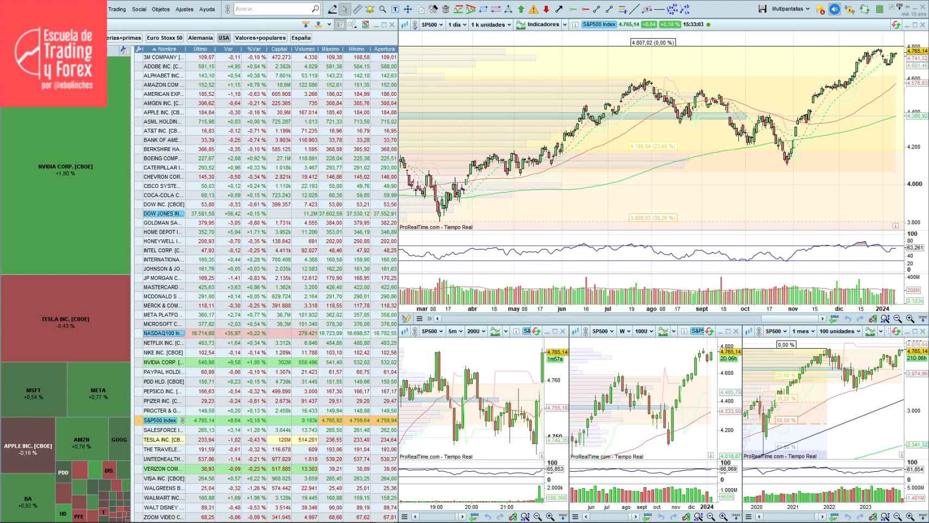Click the delete drawings trash icon
The height and width of the screenshot is (523, 929).
pyautogui.click(x=445, y=9)
